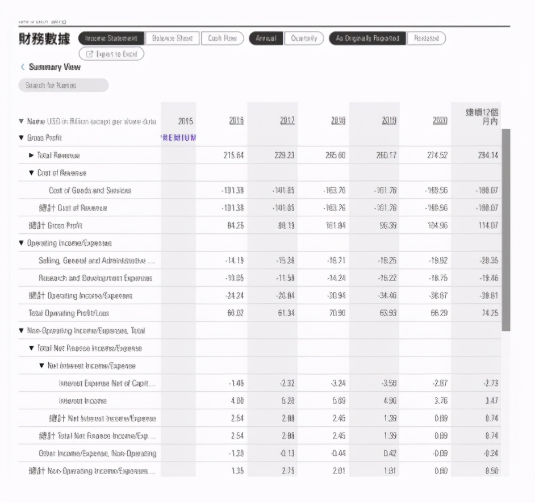Collapse the Net Interest Income/Expense group
The width and height of the screenshot is (535, 503).
[43, 364]
